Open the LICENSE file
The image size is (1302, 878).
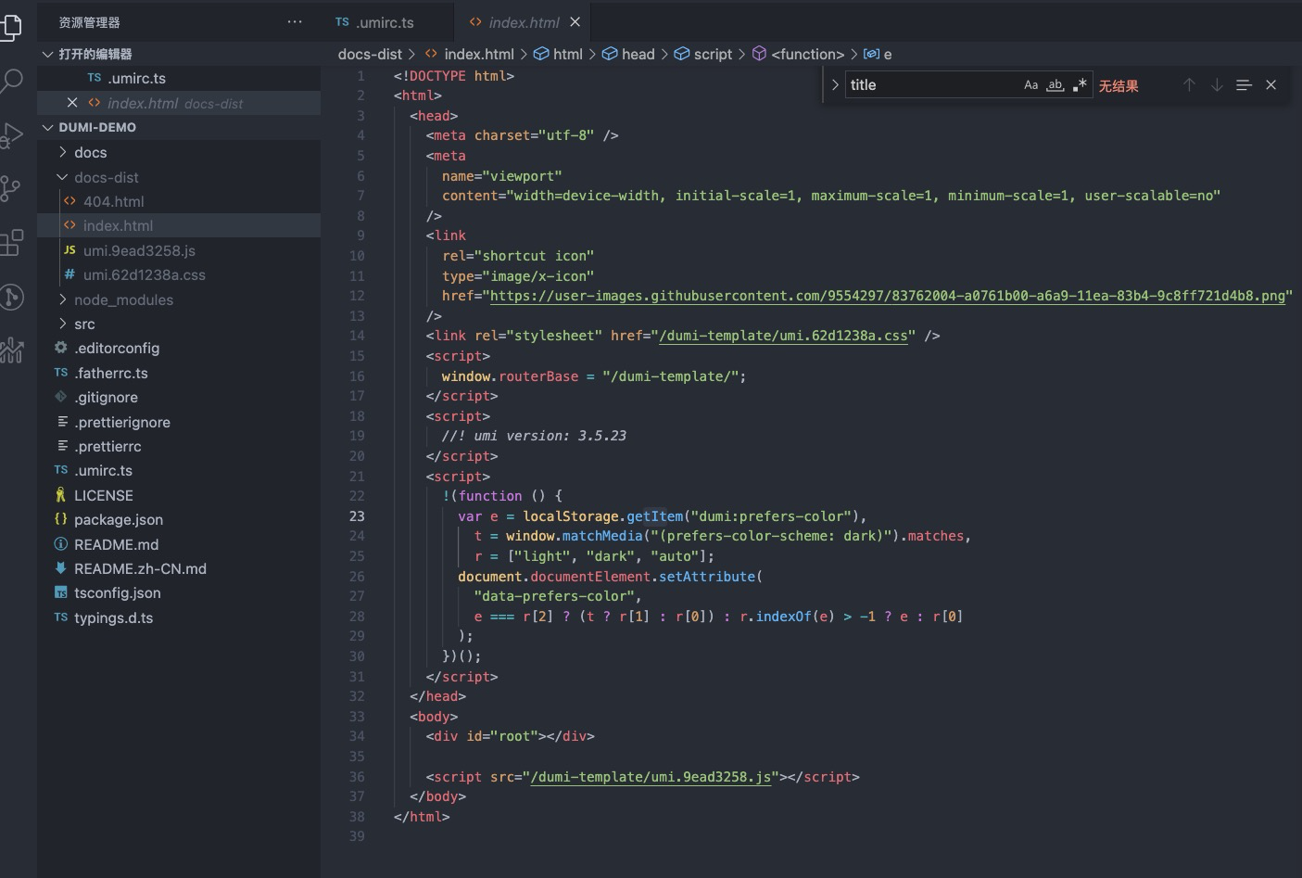coord(179,495)
